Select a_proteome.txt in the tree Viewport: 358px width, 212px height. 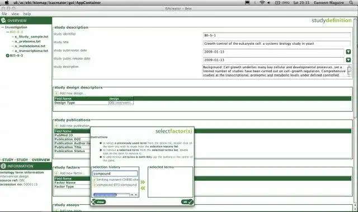[x=27, y=41]
